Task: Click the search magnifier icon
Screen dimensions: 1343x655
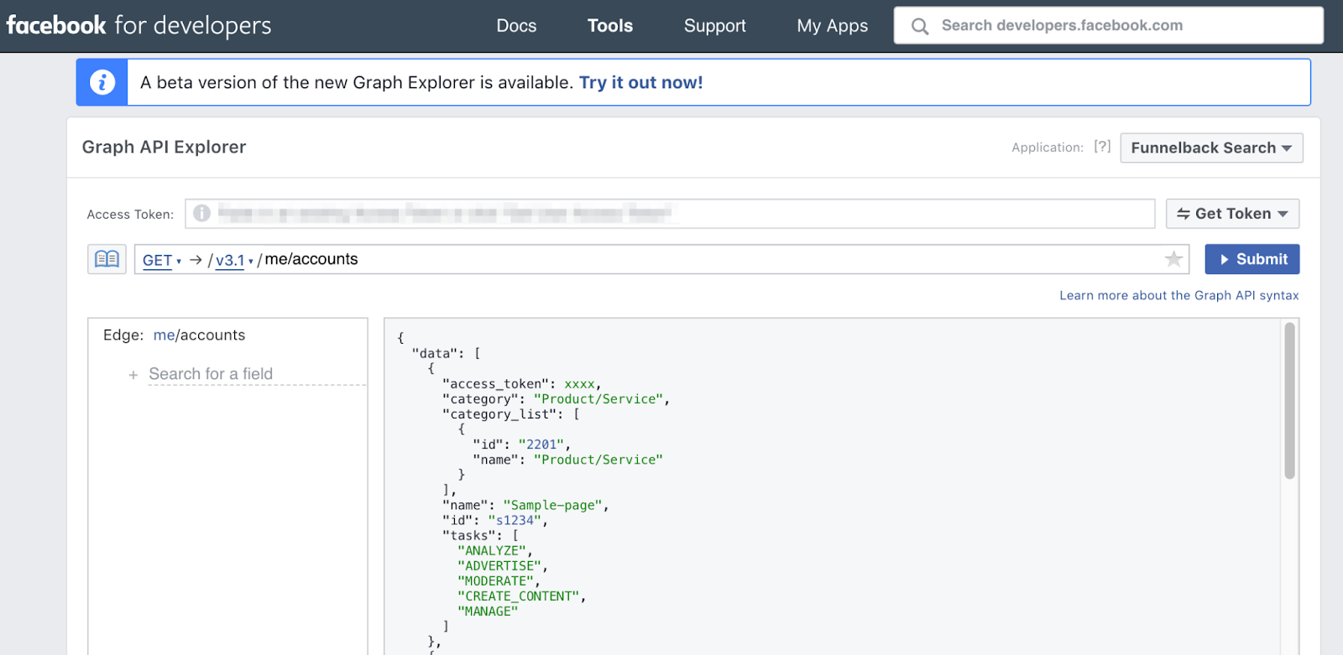Action: [x=920, y=26]
